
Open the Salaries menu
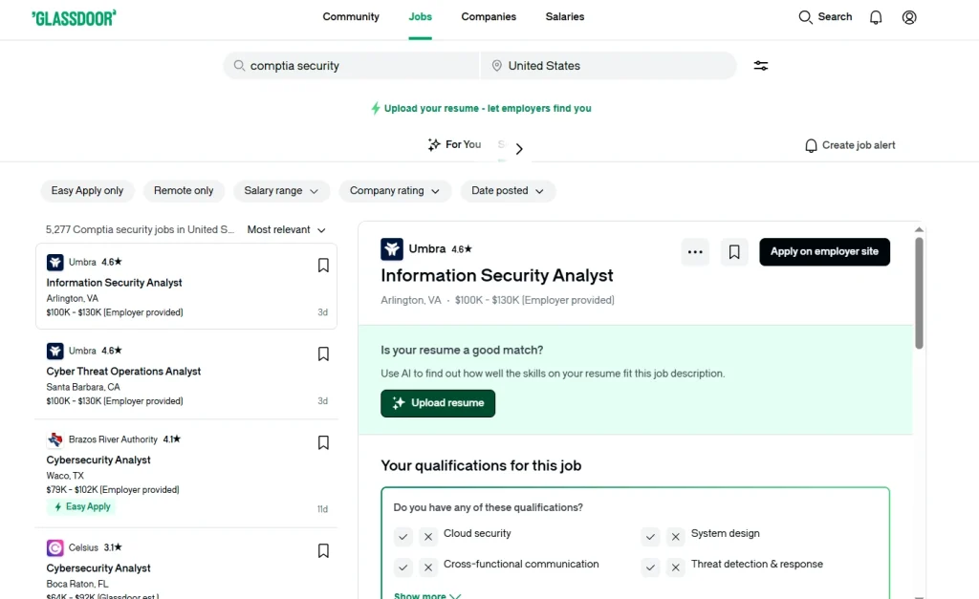[x=565, y=17]
